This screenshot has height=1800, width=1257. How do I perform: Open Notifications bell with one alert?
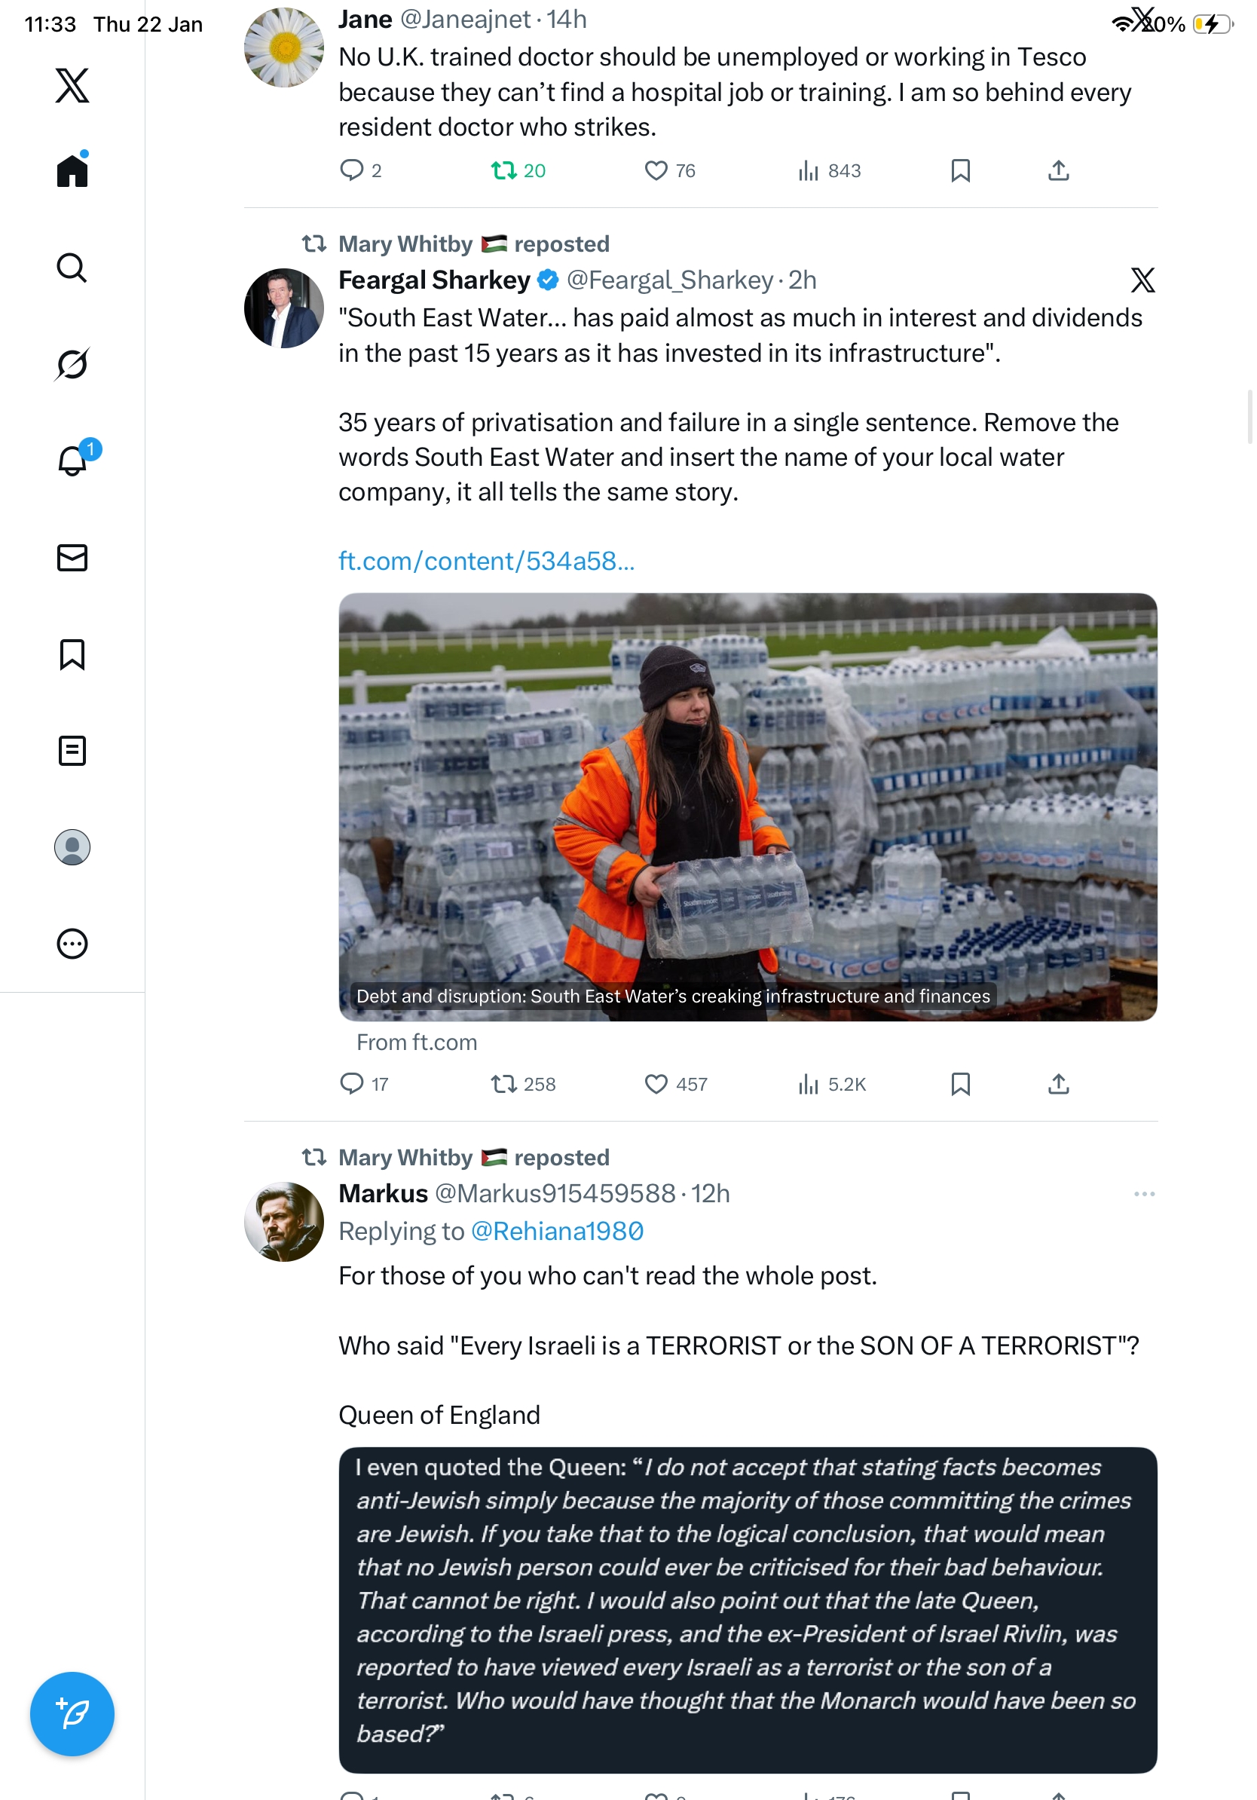pyautogui.click(x=73, y=461)
